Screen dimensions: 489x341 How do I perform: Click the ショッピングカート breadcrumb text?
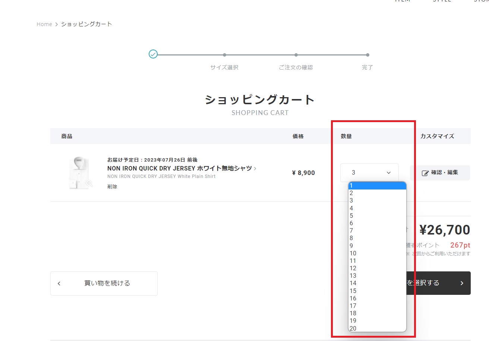pyautogui.click(x=86, y=24)
